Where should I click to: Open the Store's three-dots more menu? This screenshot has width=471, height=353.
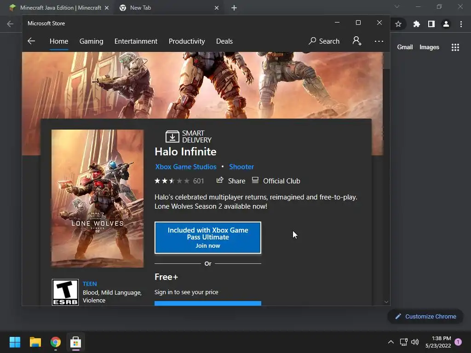point(379,41)
